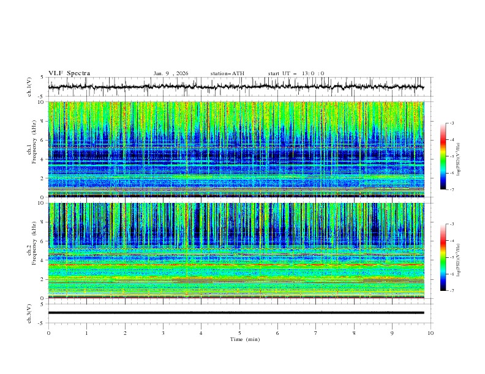
Task: Click time axis tick label "5"
Action: 239,333
